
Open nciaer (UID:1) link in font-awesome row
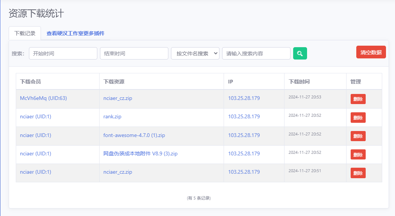tap(36, 135)
